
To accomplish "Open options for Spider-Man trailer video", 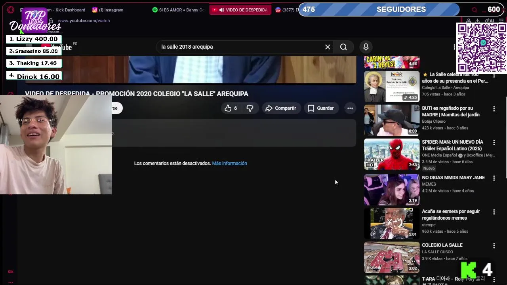I will (494, 142).
